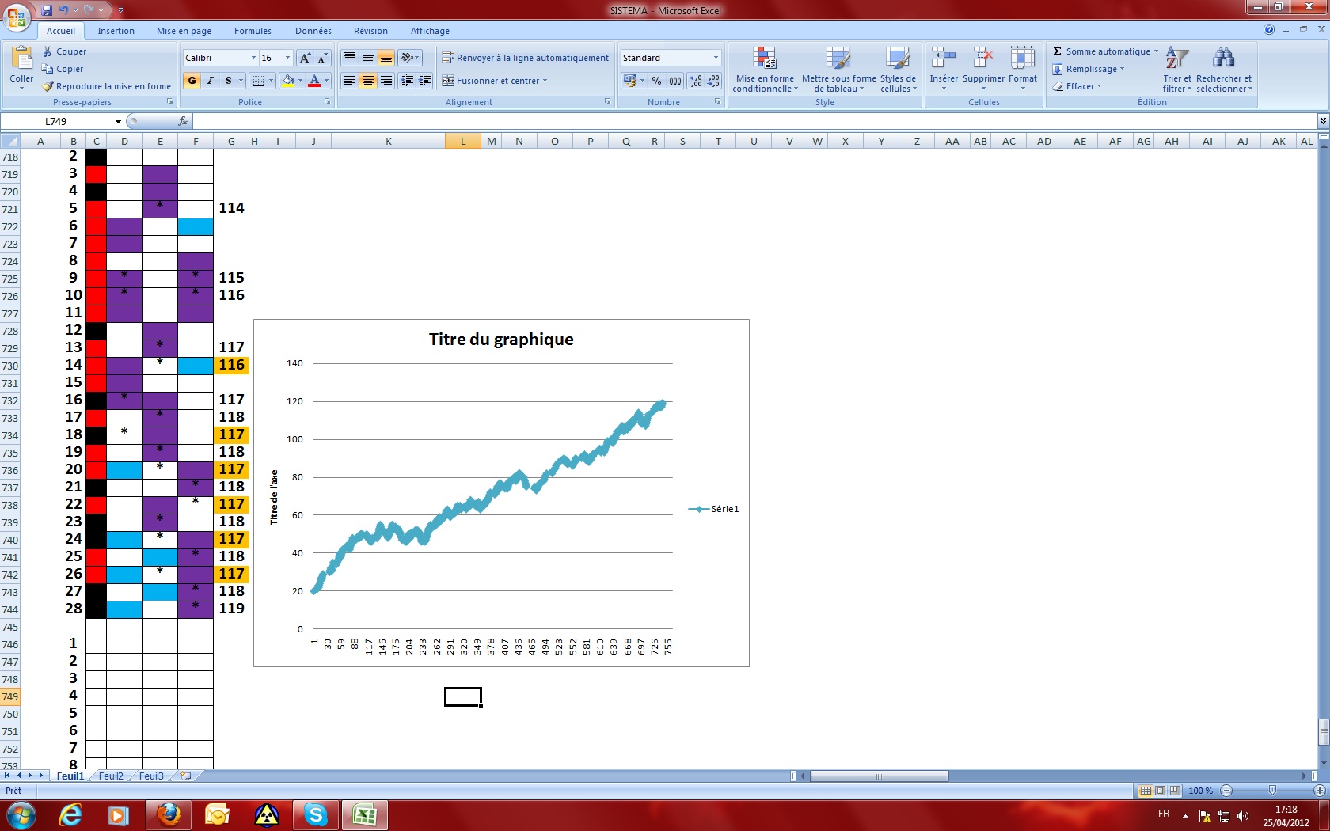The width and height of the screenshot is (1330, 831).
Task: Click the Trier et filtrer icon
Action: pyautogui.click(x=1176, y=59)
